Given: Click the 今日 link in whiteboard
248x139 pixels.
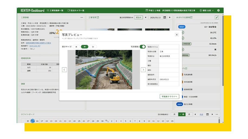Looking at the screenshot, I should 201,114.
